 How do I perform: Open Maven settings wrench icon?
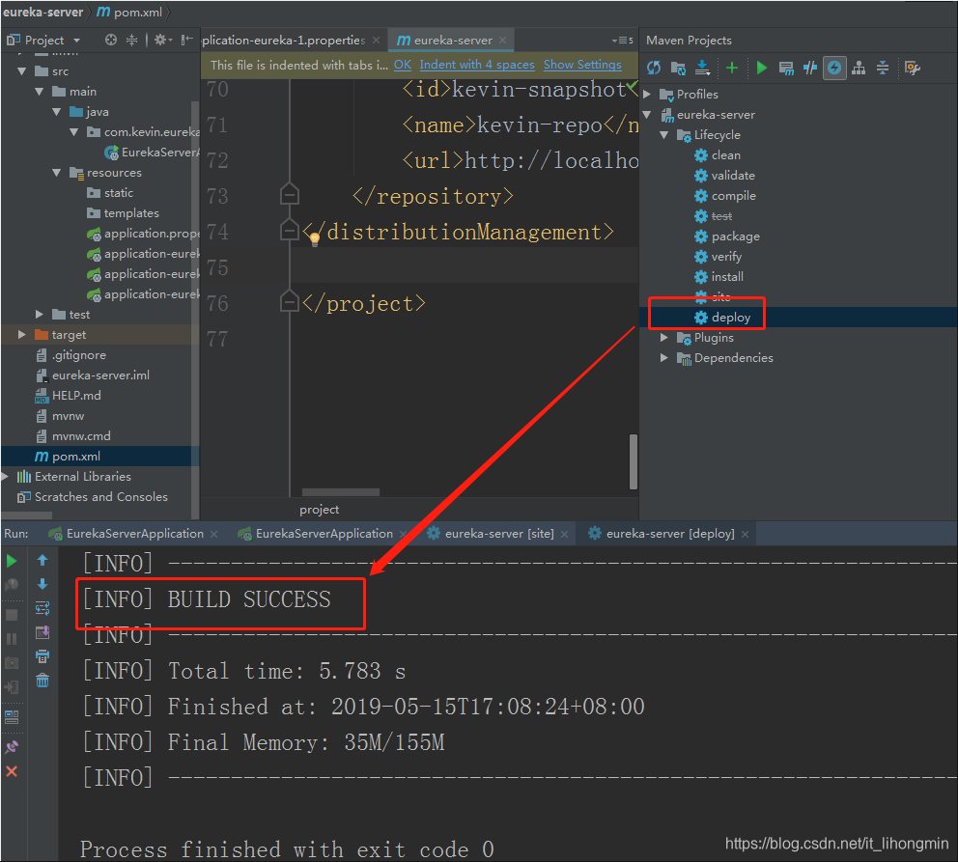913,68
